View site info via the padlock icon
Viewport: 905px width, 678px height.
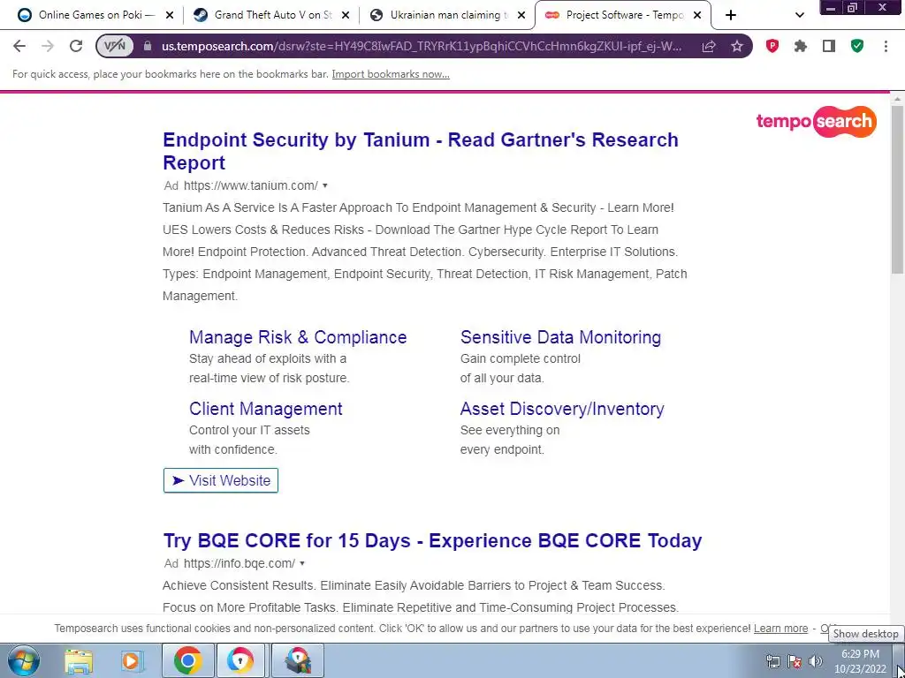[148, 46]
